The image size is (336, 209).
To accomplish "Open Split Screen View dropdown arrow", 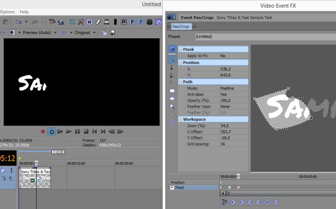I will 19,32.
